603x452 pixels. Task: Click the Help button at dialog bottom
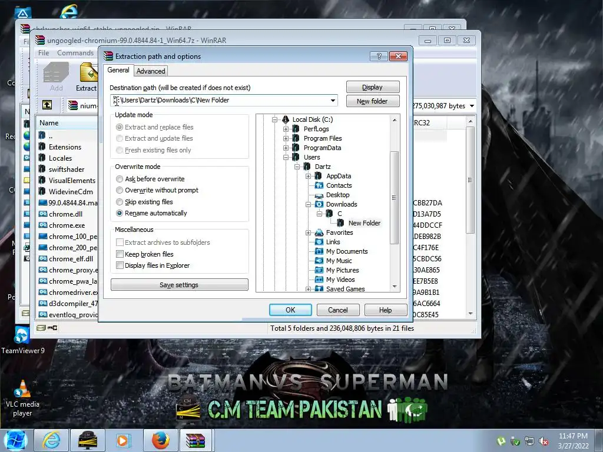[x=385, y=310]
